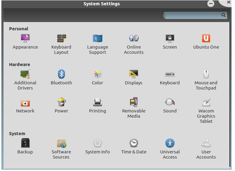Open Additional Drivers panel
Screen dimensions: 235x171
click(x=25, y=74)
